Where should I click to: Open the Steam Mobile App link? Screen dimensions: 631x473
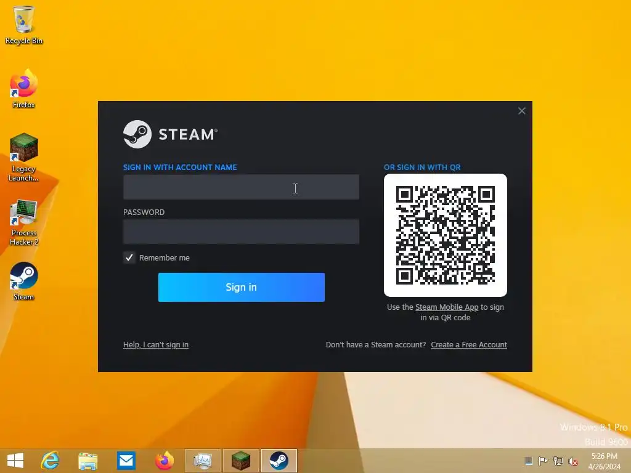447,307
